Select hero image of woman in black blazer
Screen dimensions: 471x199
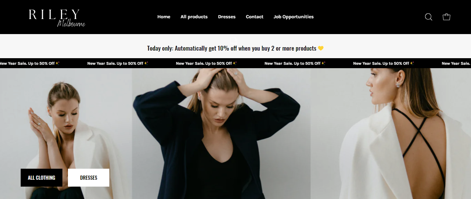(x=221, y=134)
